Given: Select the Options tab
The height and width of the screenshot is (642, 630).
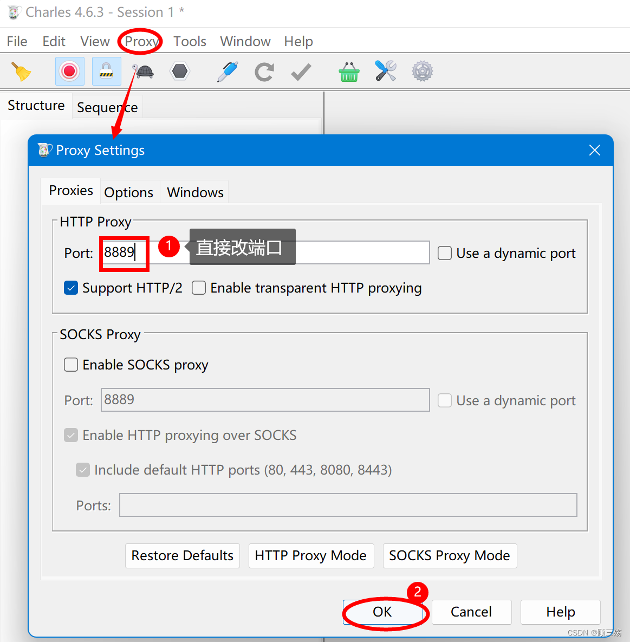Looking at the screenshot, I should (x=128, y=192).
